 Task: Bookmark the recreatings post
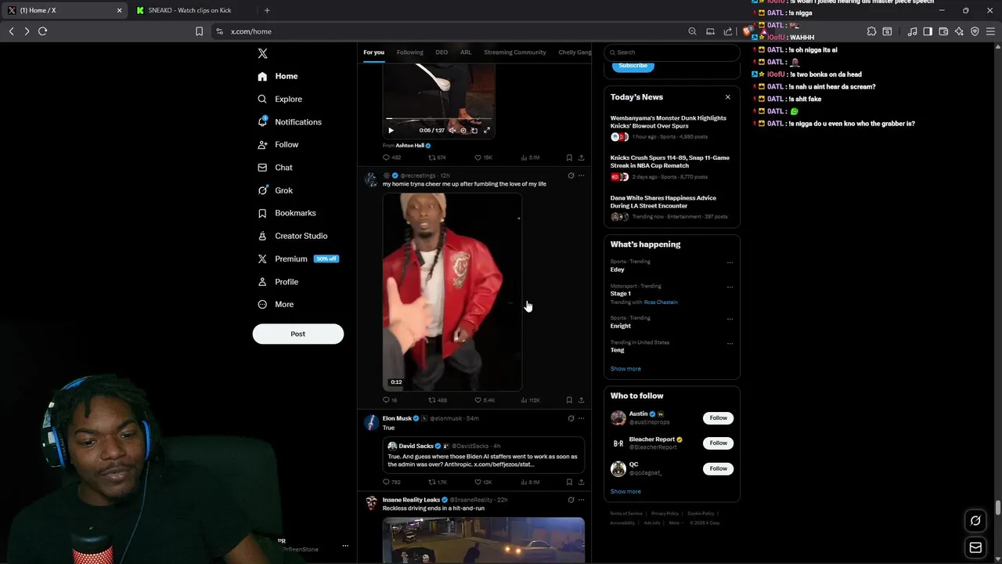[569, 400]
